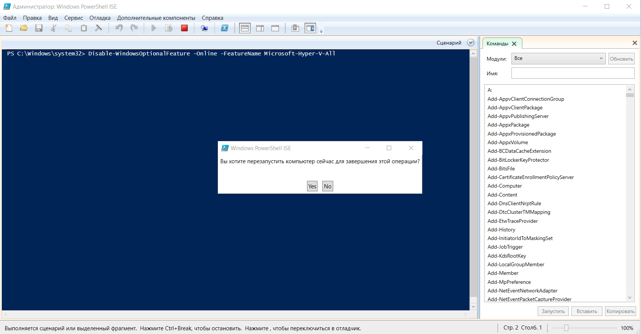This screenshot has width=641, height=334.
Task: Select Add-MpPreference command
Action: click(x=509, y=282)
